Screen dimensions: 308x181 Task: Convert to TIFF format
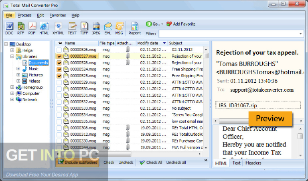[84, 28]
